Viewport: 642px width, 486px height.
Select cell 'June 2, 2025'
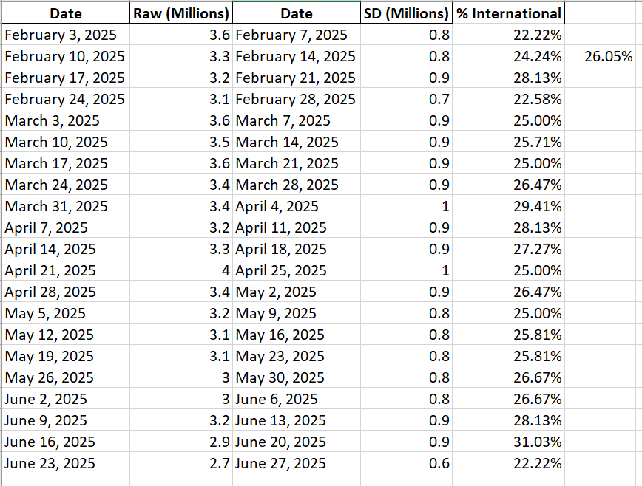66,399
